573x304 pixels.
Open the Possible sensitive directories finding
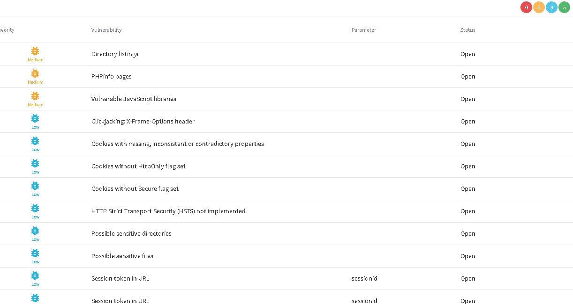point(131,234)
